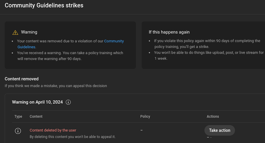Click the info icon in the Type column
The height and width of the screenshot is (143, 265).
click(18, 131)
